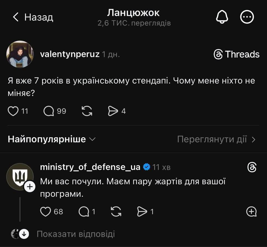Open the three-dots more options menu
The width and height of the screenshot is (267, 247).
pyautogui.click(x=247, y=18)
